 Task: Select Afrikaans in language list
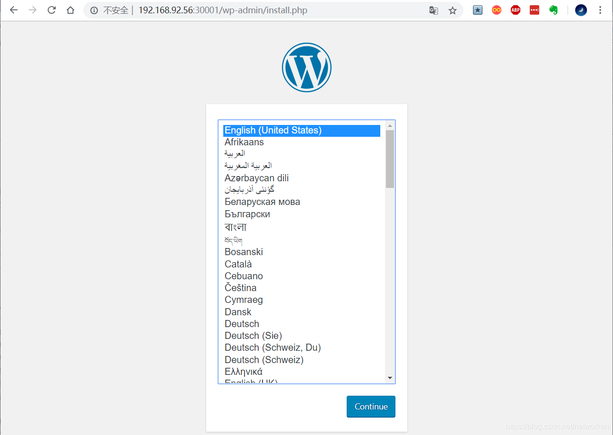[x=302, y=142]
